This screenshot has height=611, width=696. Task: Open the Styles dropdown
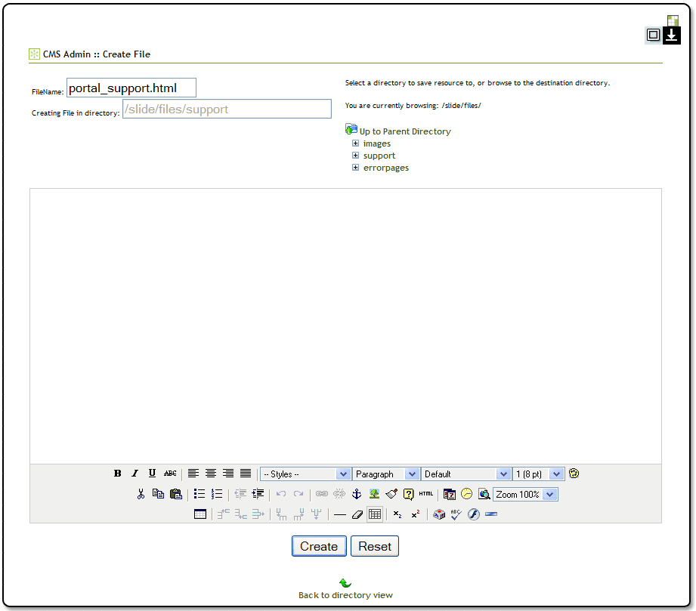click(x=305, y=474)
